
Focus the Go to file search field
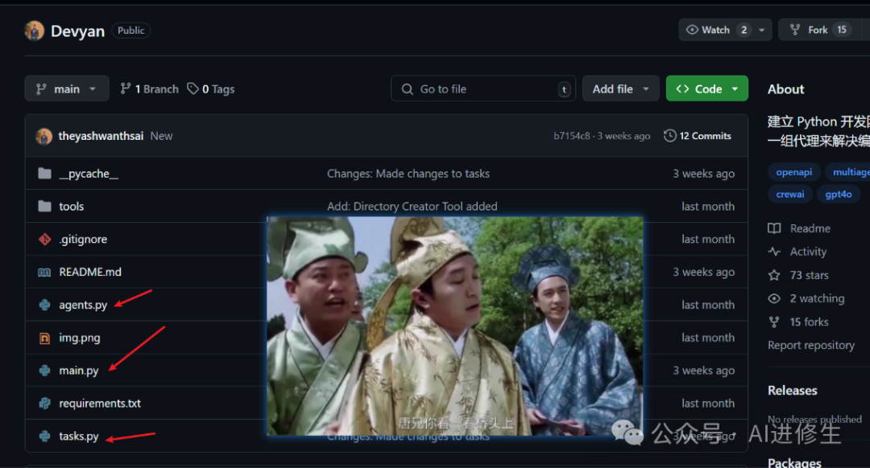pyautogui.click(x=483, y=88)
